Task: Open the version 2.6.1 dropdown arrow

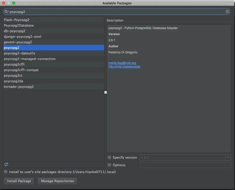Action: coord(228,157)
